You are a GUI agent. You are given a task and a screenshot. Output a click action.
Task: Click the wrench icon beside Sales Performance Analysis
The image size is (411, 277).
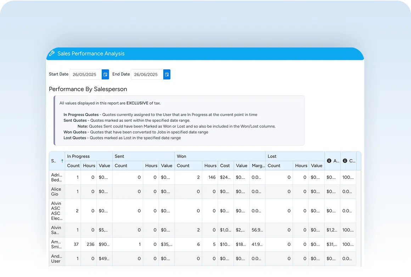click(x=52, y=53)
